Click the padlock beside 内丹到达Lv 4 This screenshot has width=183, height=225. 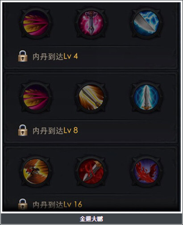click(x=23, y=56)
